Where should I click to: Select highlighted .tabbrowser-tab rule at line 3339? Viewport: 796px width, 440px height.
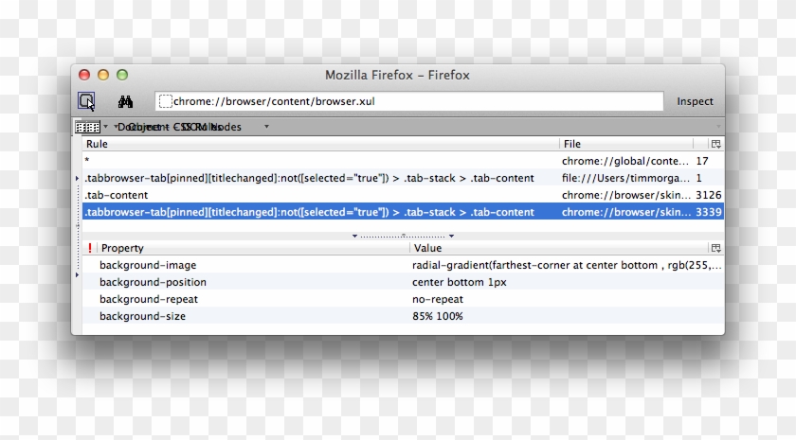403,212
